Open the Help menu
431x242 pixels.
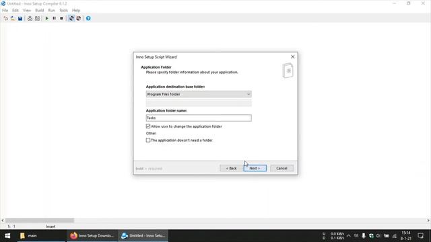[x=76, y=11]
